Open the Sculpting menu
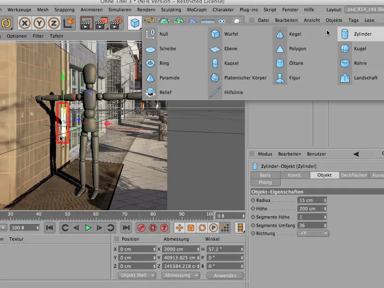The width and height of the screenshot is (384, 288). [171, 10]
